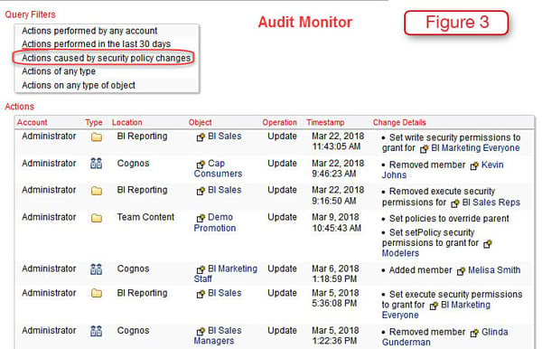Click timestamp Mar 9, 2018 10:45:43 AM
This screenshot has width=542, height=349.
click(x=337, y=222)
